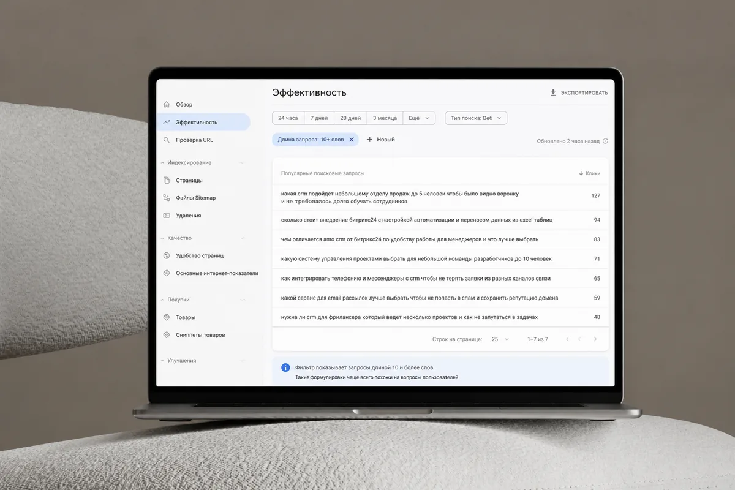Click the Страницы documents icon
Image resolution: width=735 pixels, height=490 pixels.
(x=167, y=181)
